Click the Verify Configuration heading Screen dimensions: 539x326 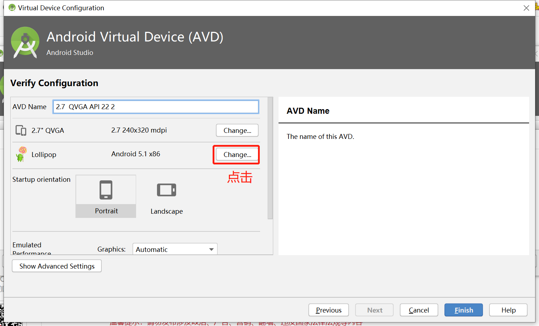tap(54, 83)
